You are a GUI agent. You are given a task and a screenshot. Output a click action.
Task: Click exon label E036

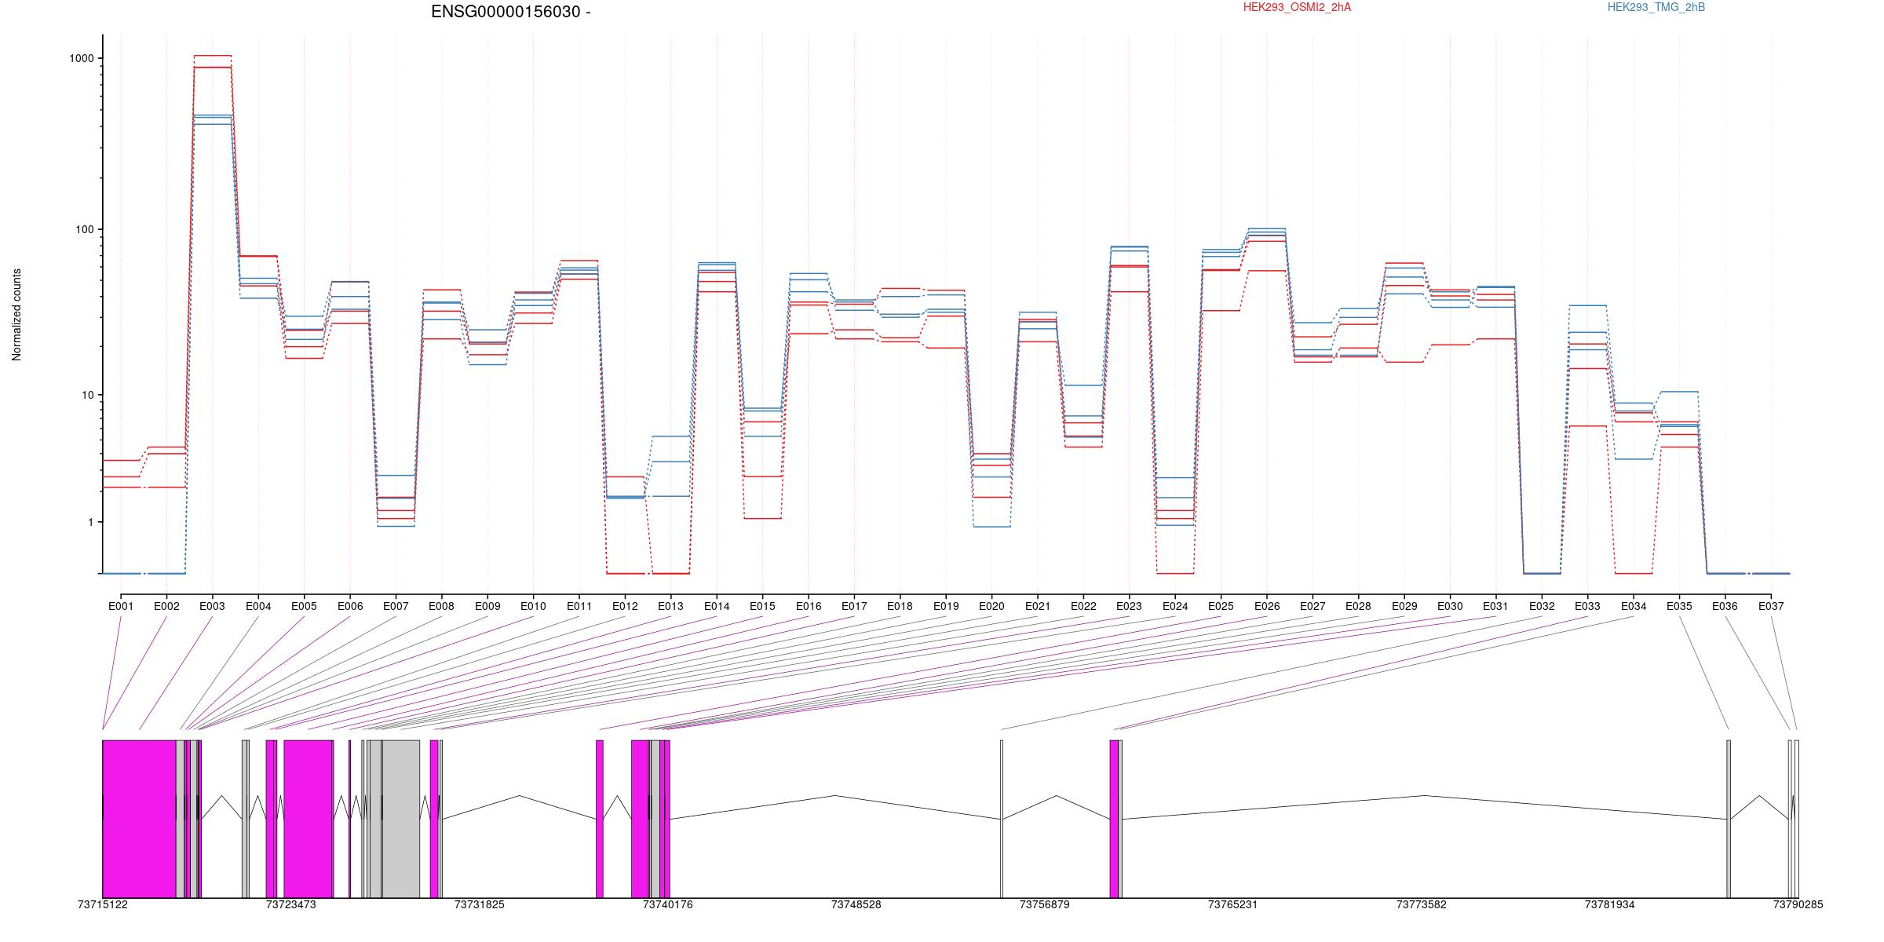(1725, 606)
